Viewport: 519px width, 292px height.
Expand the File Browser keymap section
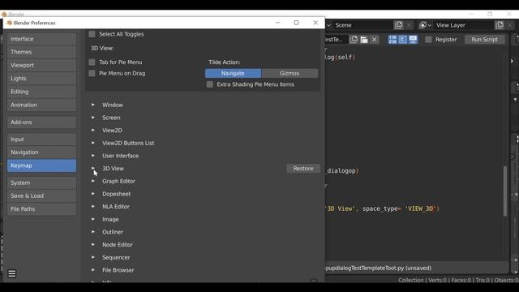(93, 270)
